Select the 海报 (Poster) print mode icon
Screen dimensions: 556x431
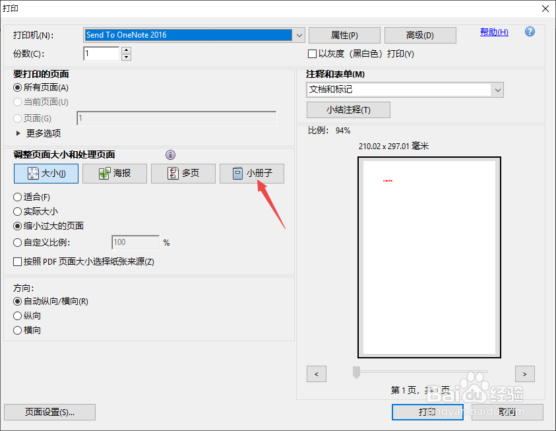coord(114,174)
